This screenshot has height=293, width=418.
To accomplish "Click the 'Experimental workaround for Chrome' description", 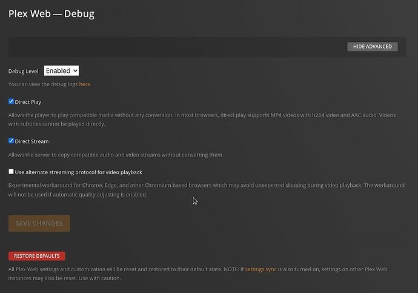I will pyautogui.click(x=207, y=190).
